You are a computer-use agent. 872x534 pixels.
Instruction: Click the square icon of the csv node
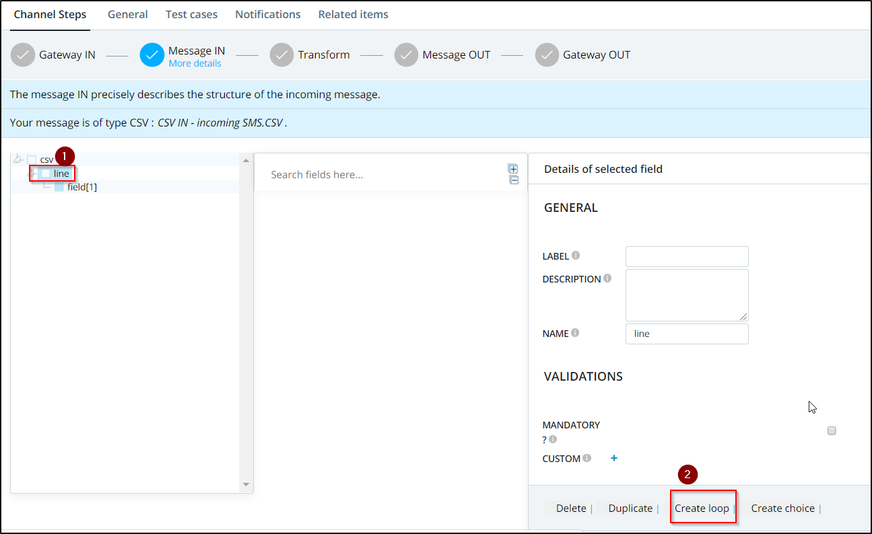[32, 159]
